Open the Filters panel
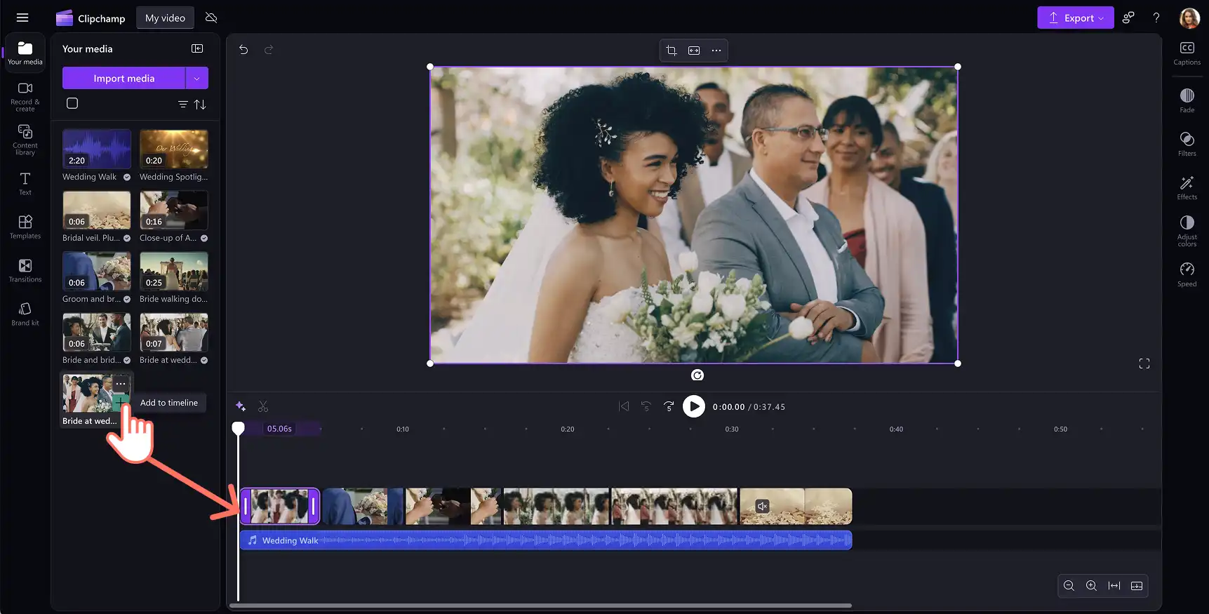 click(x=1187, y=143)
